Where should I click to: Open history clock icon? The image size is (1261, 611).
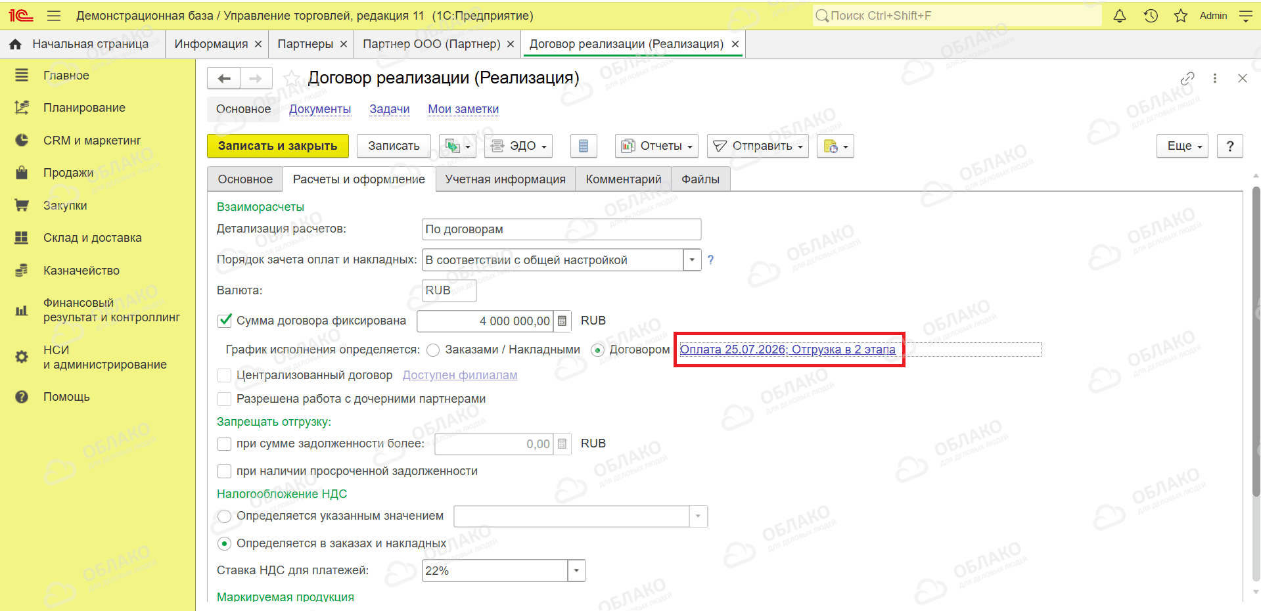tap(1151, 16)
